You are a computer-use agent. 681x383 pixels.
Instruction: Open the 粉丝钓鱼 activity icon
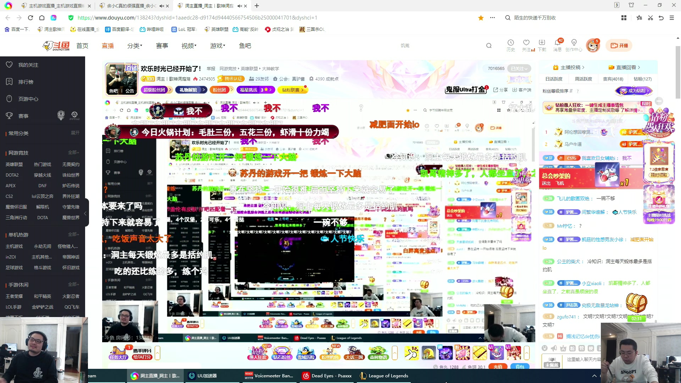point(330,353)
